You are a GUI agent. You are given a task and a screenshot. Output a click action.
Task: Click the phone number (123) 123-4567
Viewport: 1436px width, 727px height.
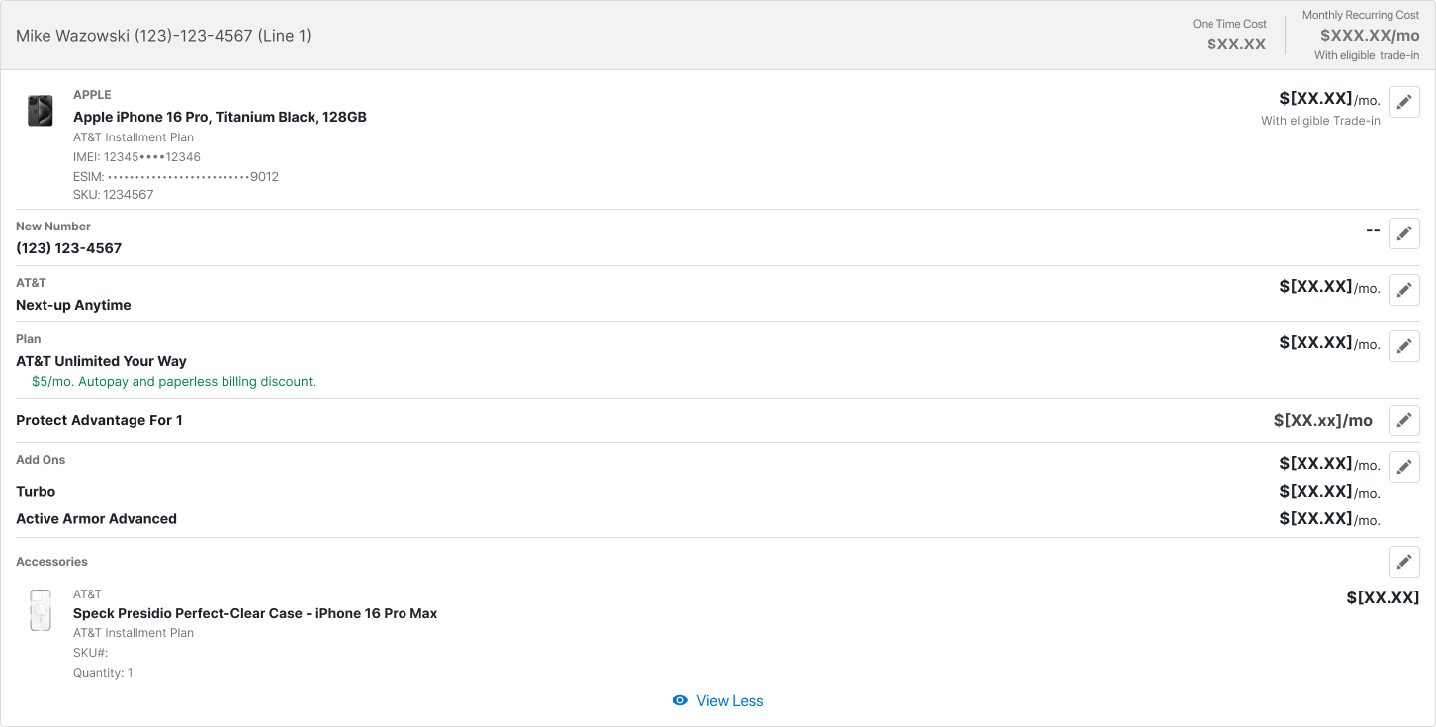69,248
